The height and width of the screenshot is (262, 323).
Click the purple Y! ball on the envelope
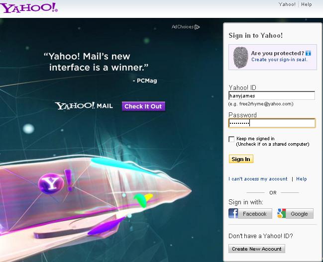[51, 183]
